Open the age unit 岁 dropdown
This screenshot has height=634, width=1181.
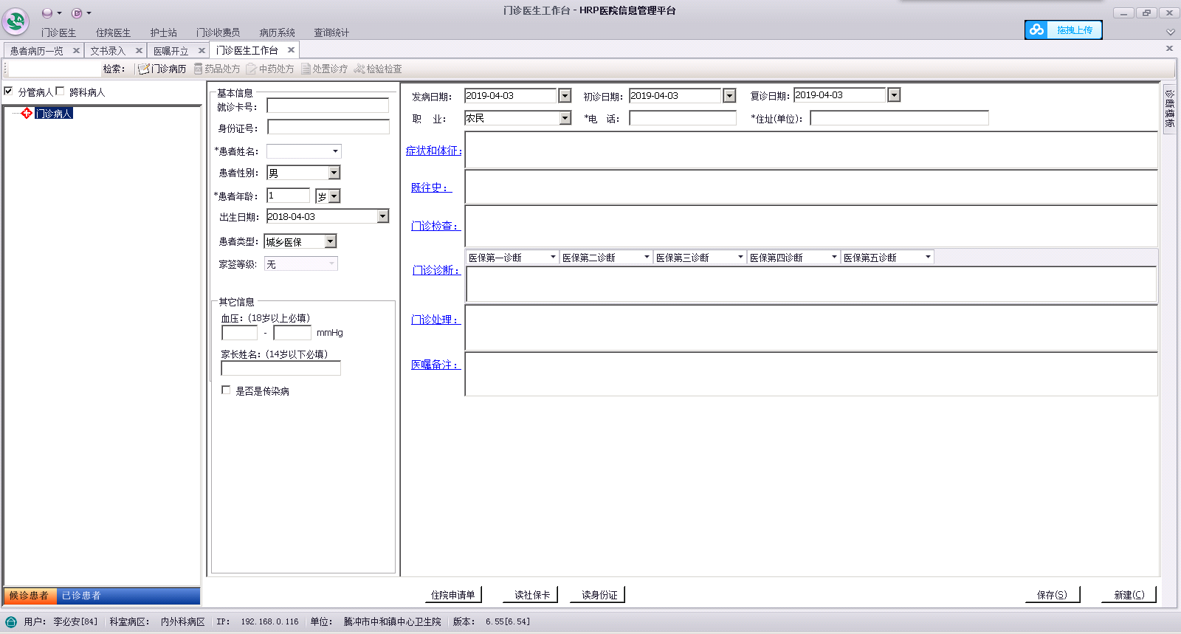click(334, 196)
